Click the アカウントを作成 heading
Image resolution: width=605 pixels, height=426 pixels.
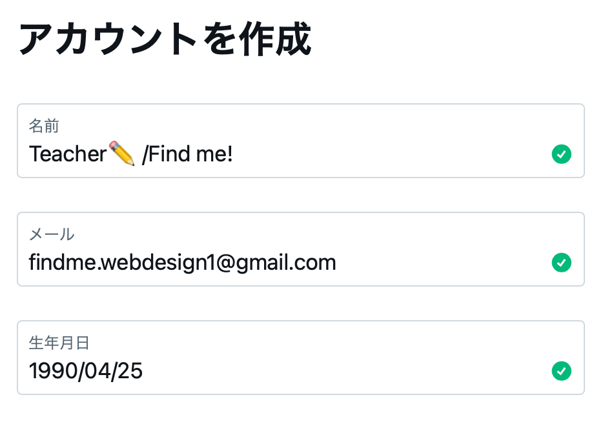[x=165, y=39]
